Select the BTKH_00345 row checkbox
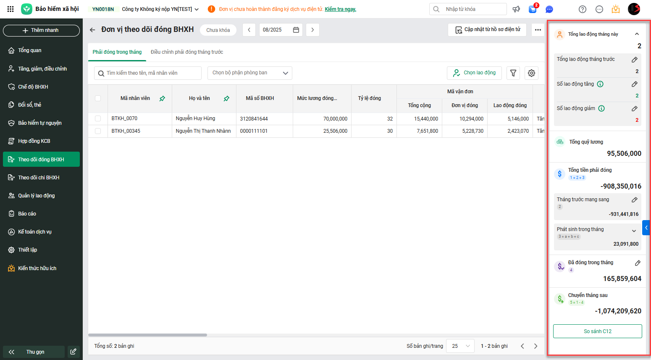The image size is (651, 360). tap(98, 131)
